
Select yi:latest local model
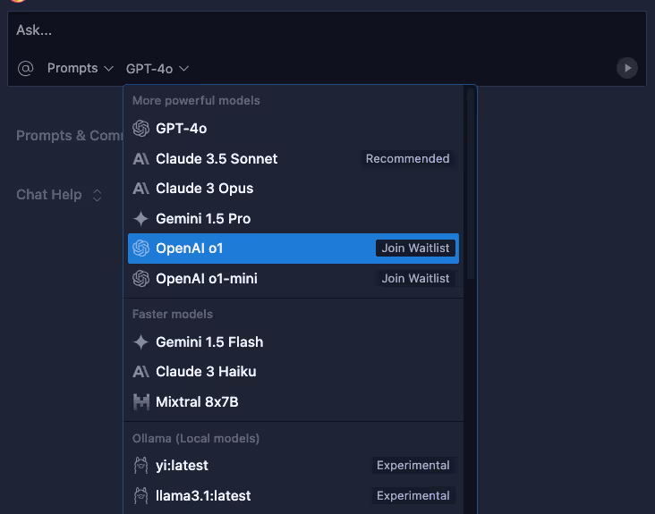click(293, 466)
